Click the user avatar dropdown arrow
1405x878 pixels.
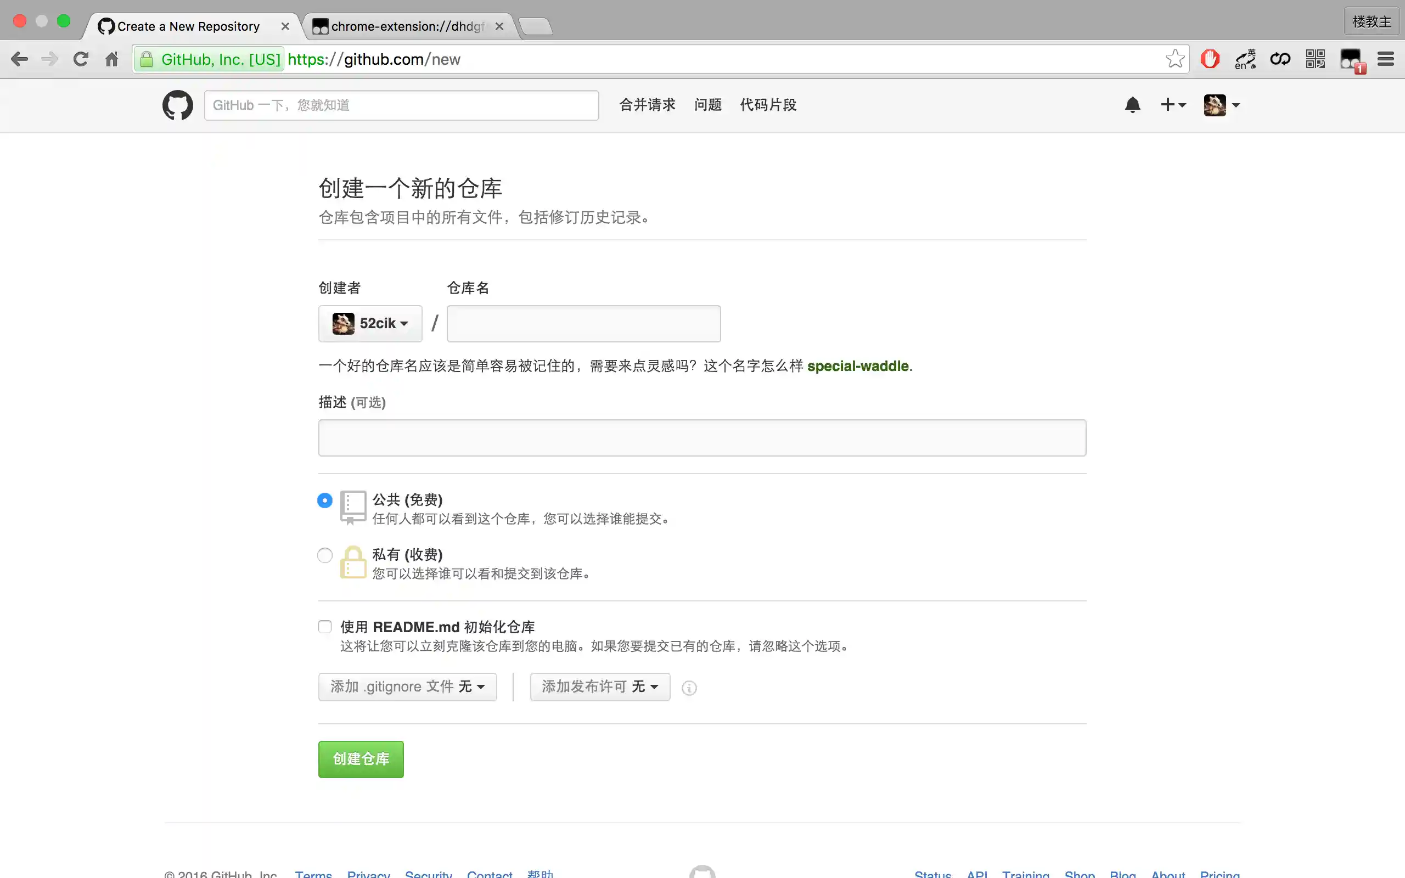pyautogui.click(x=1237, y=105)
